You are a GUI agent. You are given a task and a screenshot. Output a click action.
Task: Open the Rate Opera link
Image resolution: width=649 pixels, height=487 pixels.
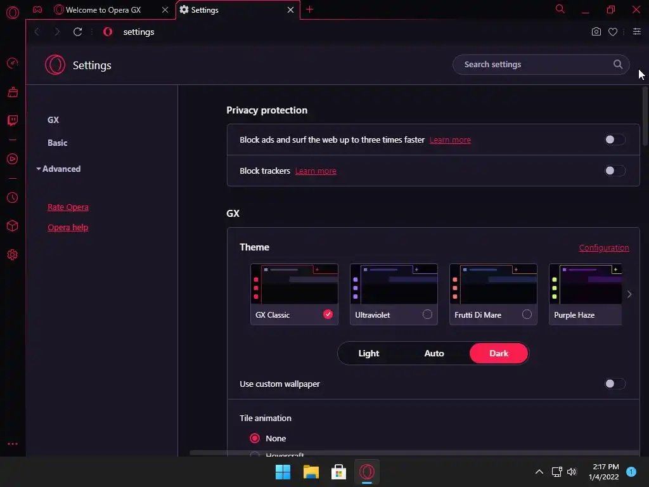[68, 207]
